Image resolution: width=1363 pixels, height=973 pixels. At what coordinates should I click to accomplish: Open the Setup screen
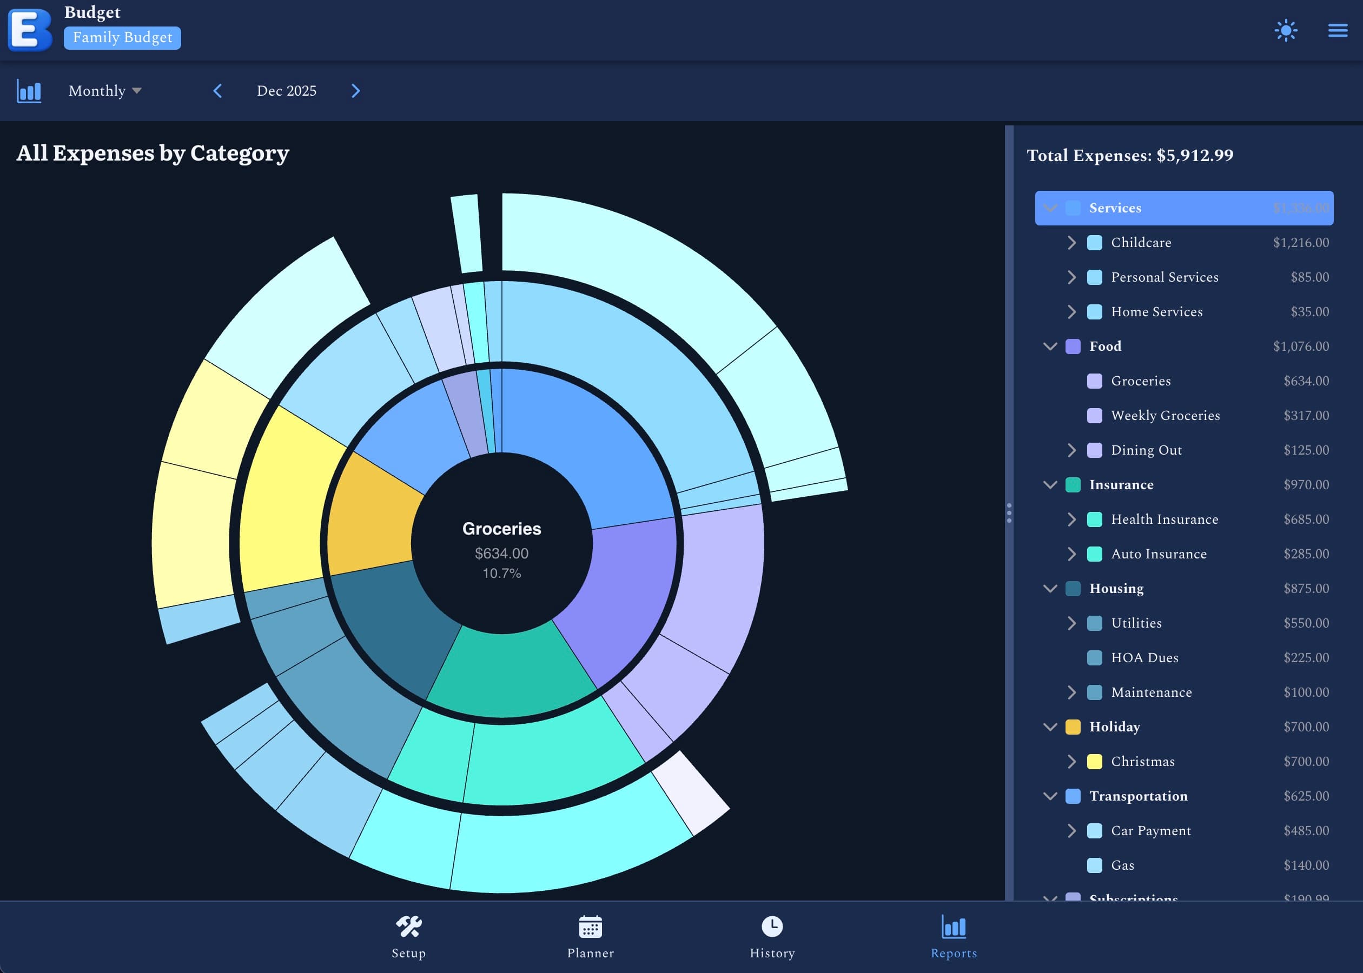(409, 936)
